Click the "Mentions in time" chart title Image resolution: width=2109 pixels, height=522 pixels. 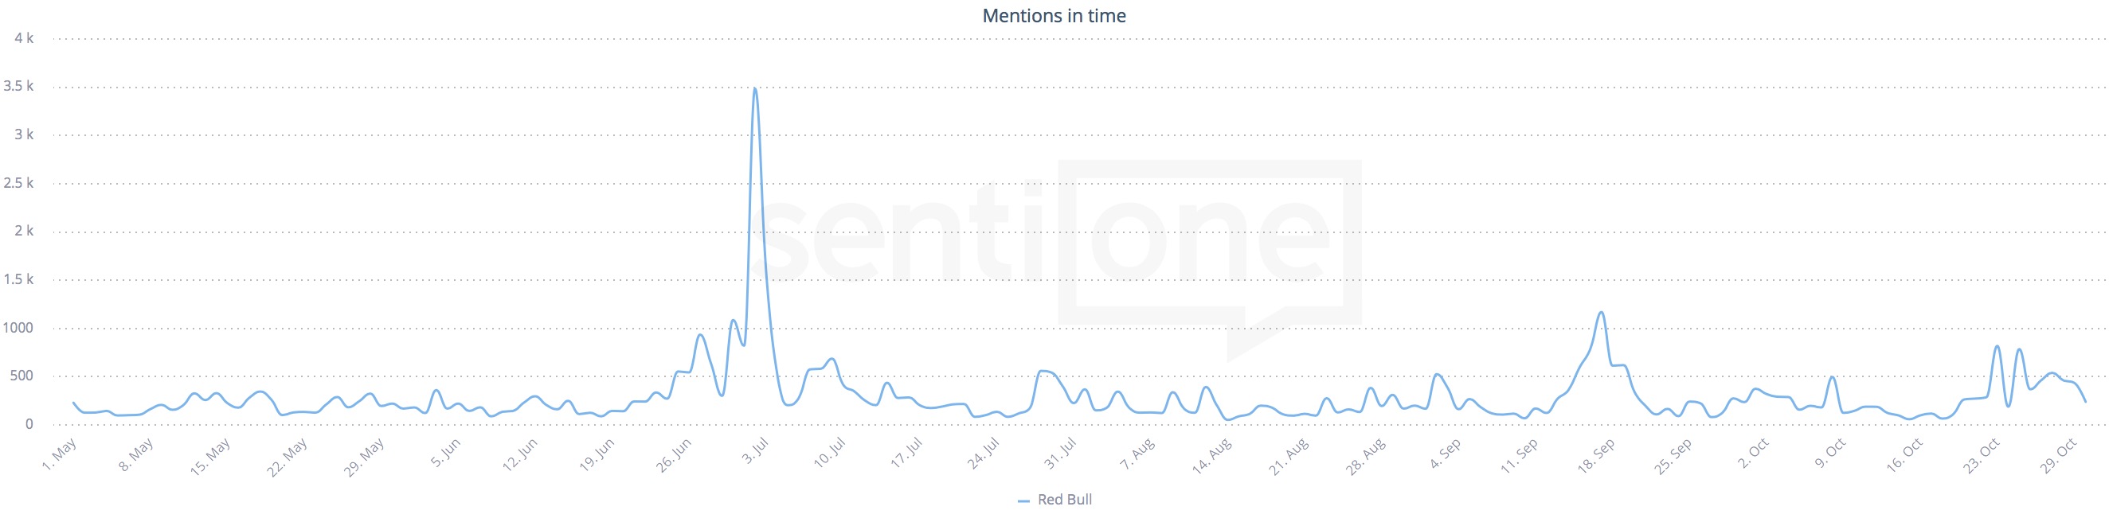point(1054,16)
